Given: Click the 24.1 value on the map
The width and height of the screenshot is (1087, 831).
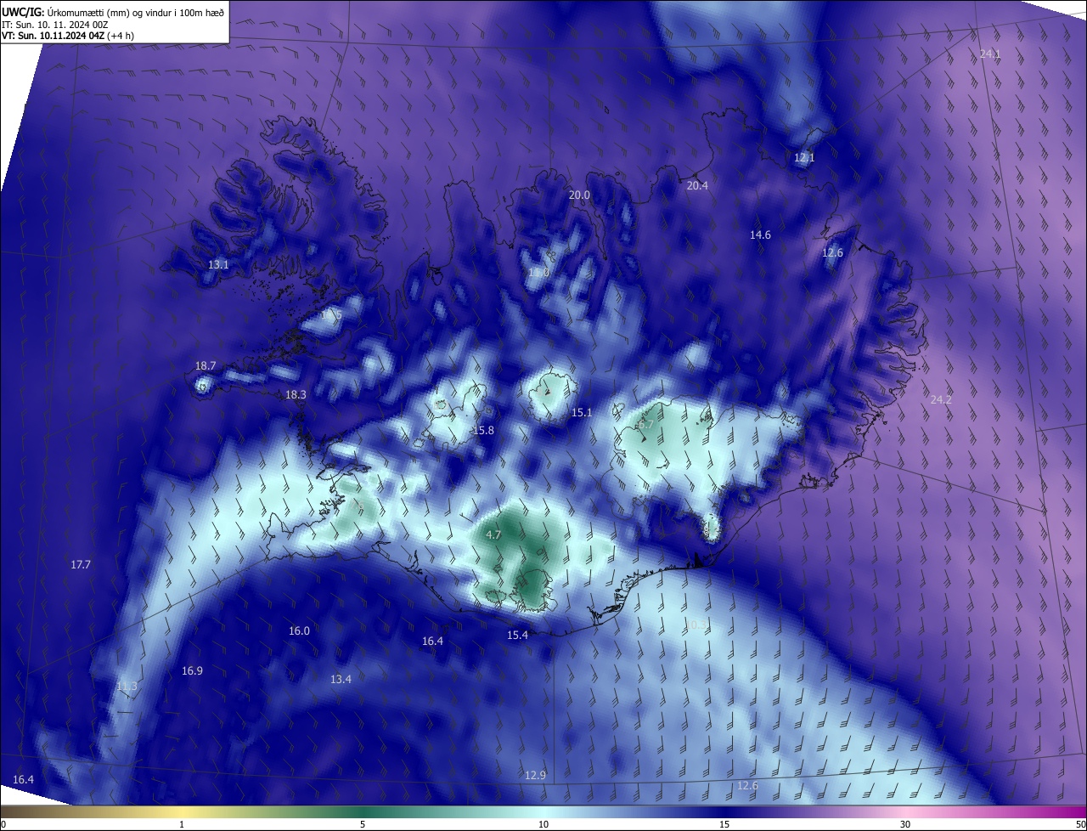Looking at the screenshot, I should [990, 54].
